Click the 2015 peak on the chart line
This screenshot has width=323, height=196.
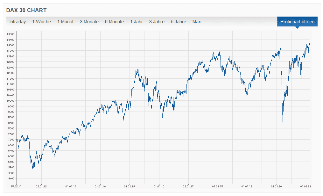138,68
